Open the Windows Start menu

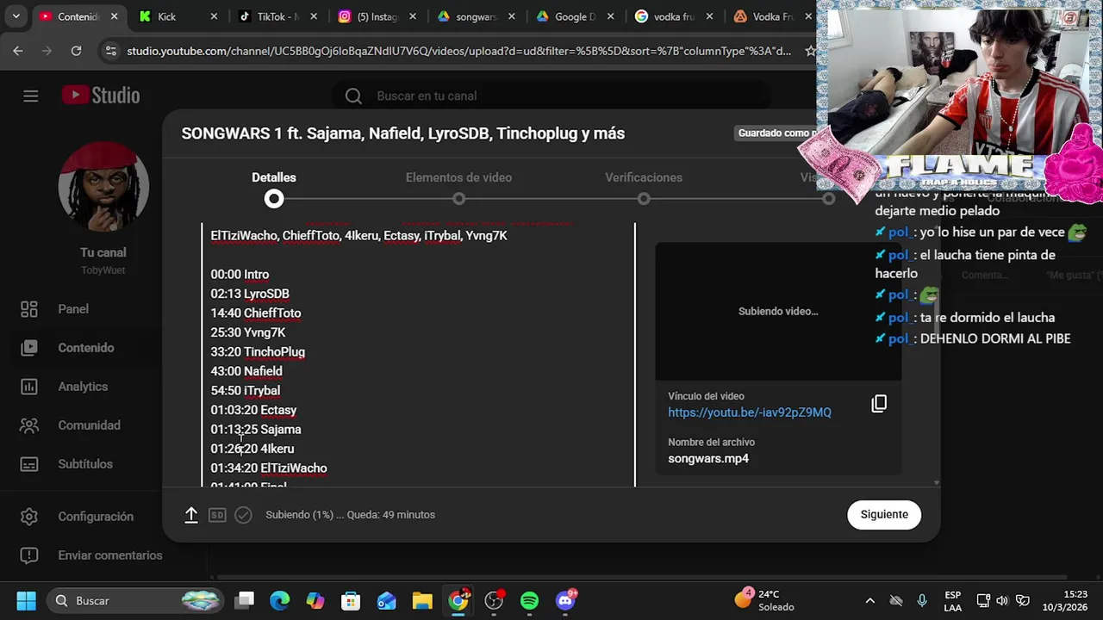27,600
